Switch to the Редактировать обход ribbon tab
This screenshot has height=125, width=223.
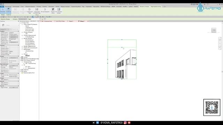[156, 7]
